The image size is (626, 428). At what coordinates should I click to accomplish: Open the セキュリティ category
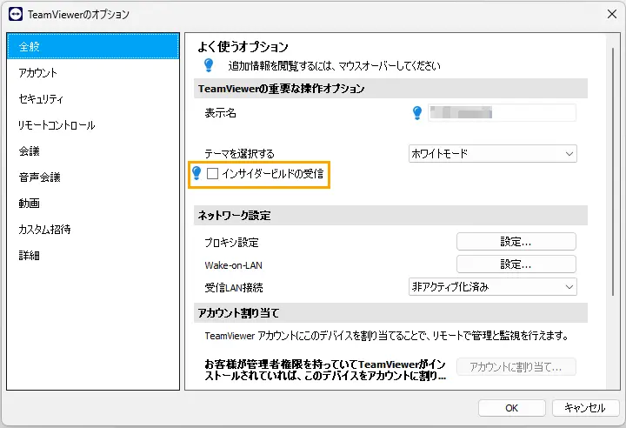[93, 98]
